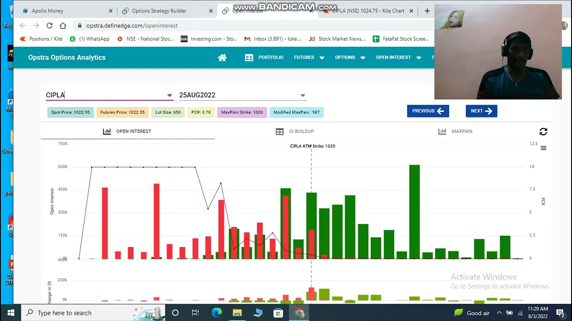Open the Gmail Inbox bookmark
This screenshot has height=321, width=572.
273,39
